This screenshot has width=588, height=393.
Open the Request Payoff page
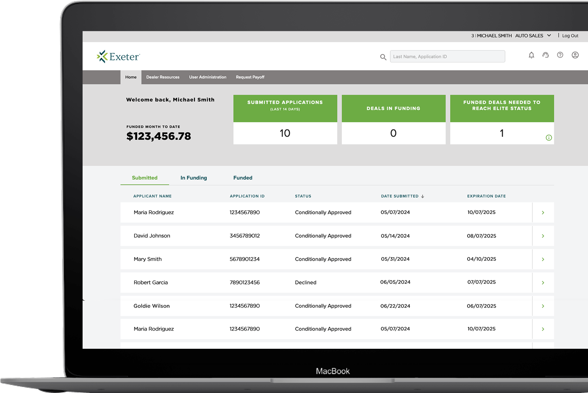250,77
